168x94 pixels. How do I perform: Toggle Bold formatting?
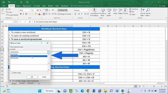pyautogui.click(x=21, y=14)
